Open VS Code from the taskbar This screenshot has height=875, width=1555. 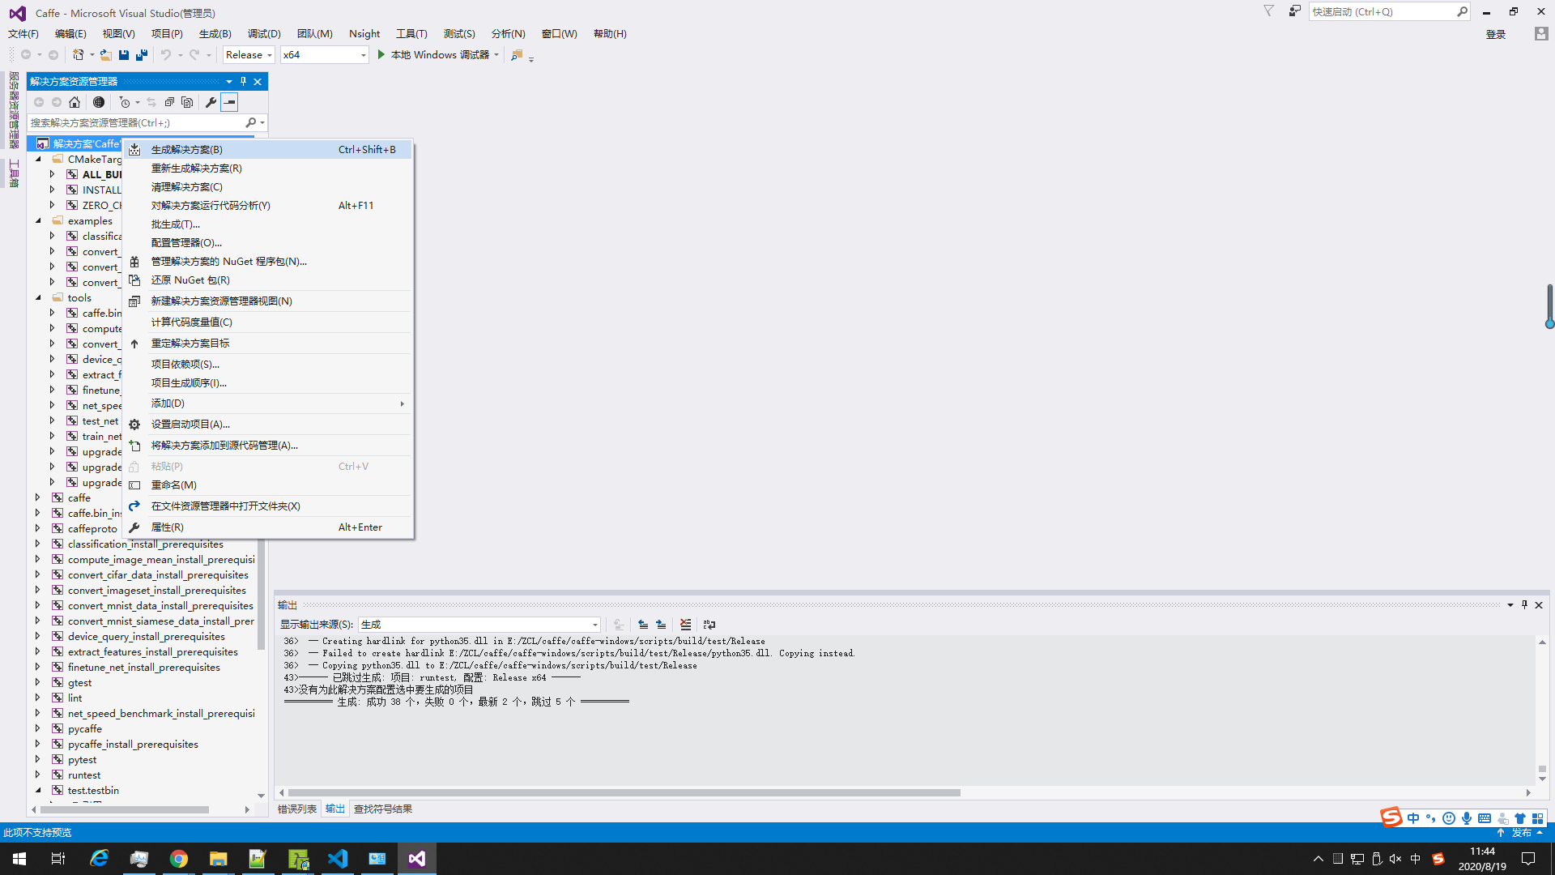pos(338,859)
